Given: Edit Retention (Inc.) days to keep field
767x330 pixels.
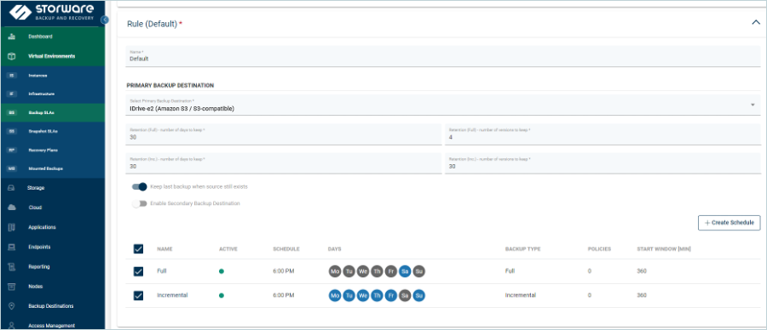Looking at the screenshot, I should point(284,163).
